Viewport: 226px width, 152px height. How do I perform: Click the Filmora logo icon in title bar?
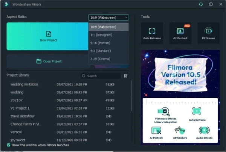[x=6, y=4]
